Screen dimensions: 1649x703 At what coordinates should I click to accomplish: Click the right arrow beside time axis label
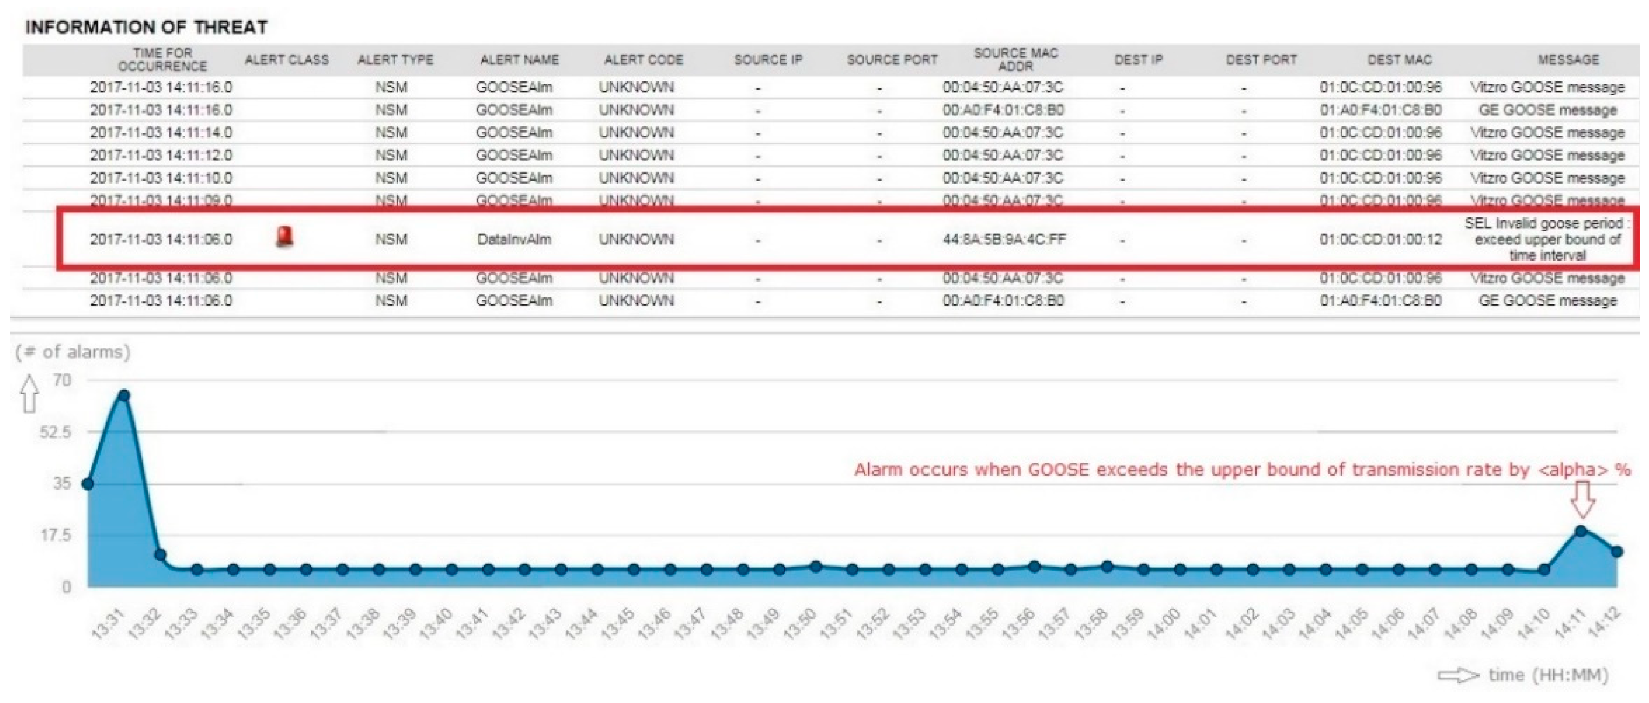click(1458, 675)
